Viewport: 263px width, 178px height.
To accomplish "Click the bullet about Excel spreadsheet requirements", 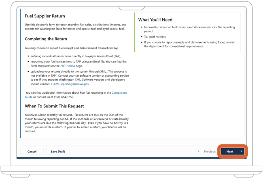I will [x=190, y=44].
